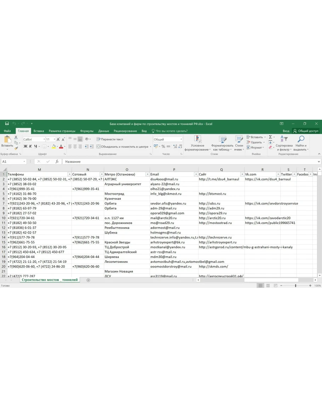Screen dimensions: 322x408
Task: Undo the last action in the quick access toolbar
Action: pos(14,124)
